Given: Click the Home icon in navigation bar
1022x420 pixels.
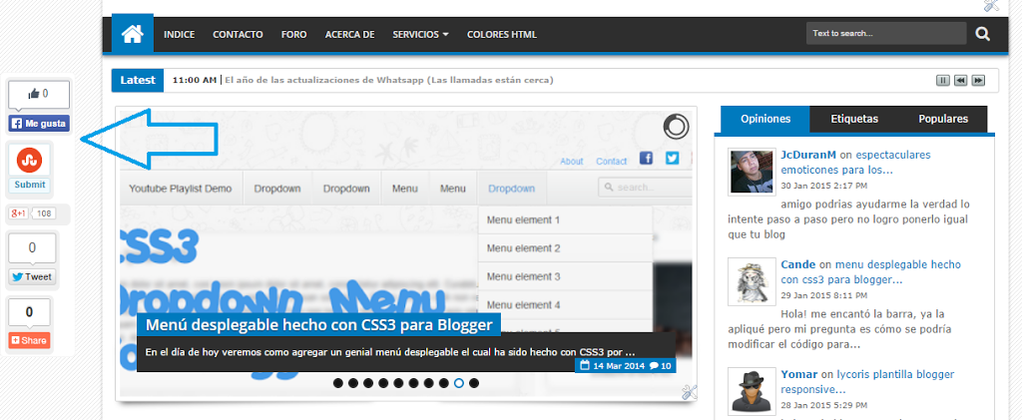Looking at the screenshot, I should [132, 34].
